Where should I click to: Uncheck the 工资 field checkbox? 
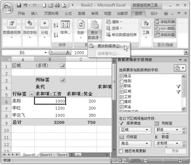point(122,97)
